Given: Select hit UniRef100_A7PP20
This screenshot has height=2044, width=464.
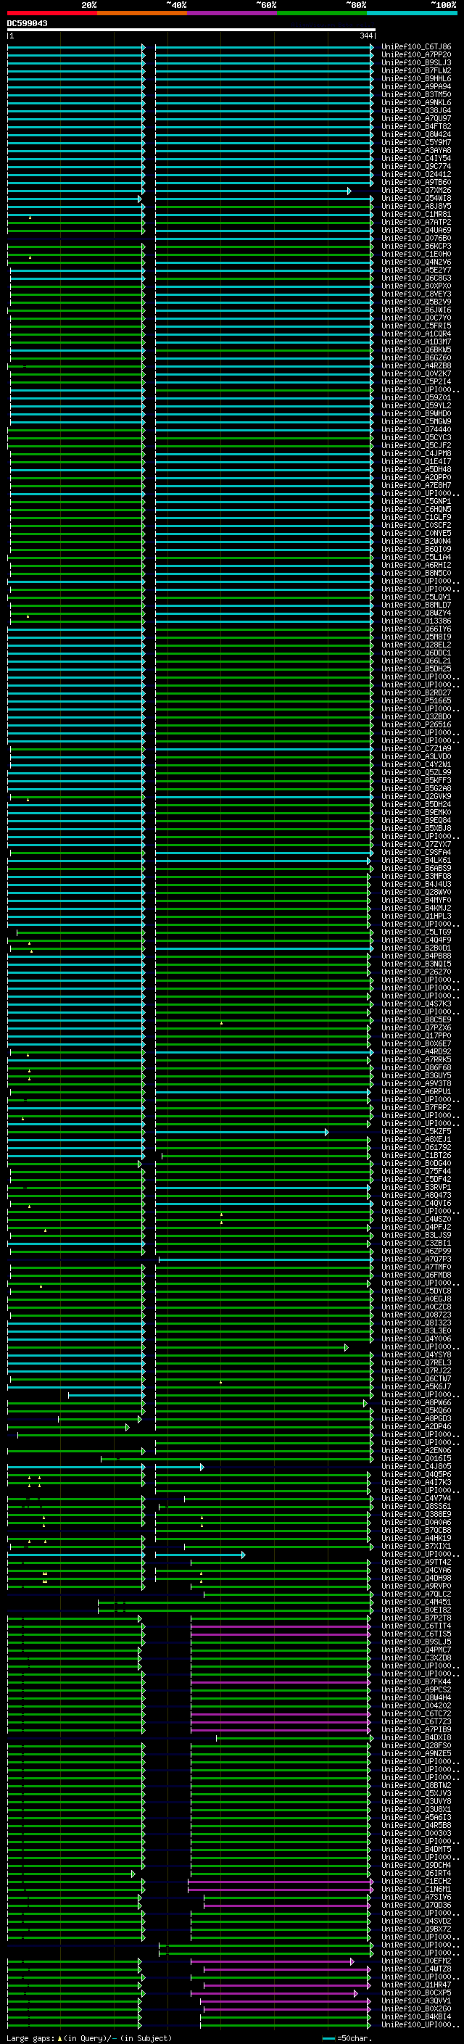Looking at the screenshot, I should 416,55.
